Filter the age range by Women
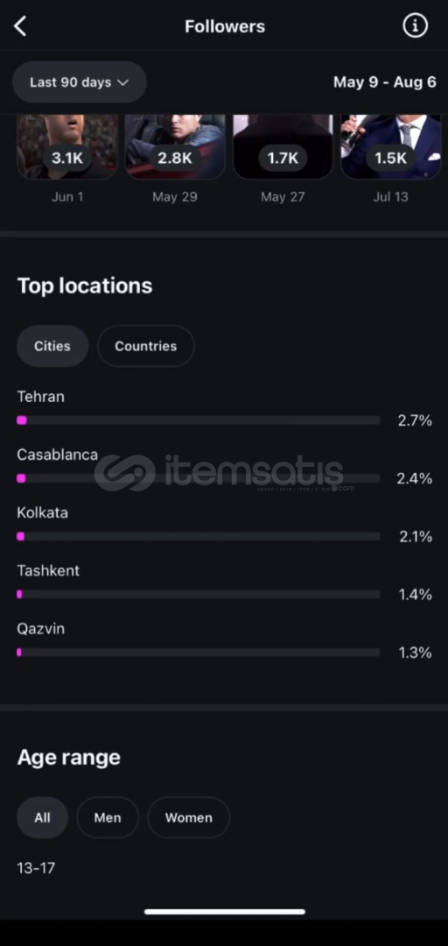The width and height of the screenshot is (448, 946). tap(189, 817)
